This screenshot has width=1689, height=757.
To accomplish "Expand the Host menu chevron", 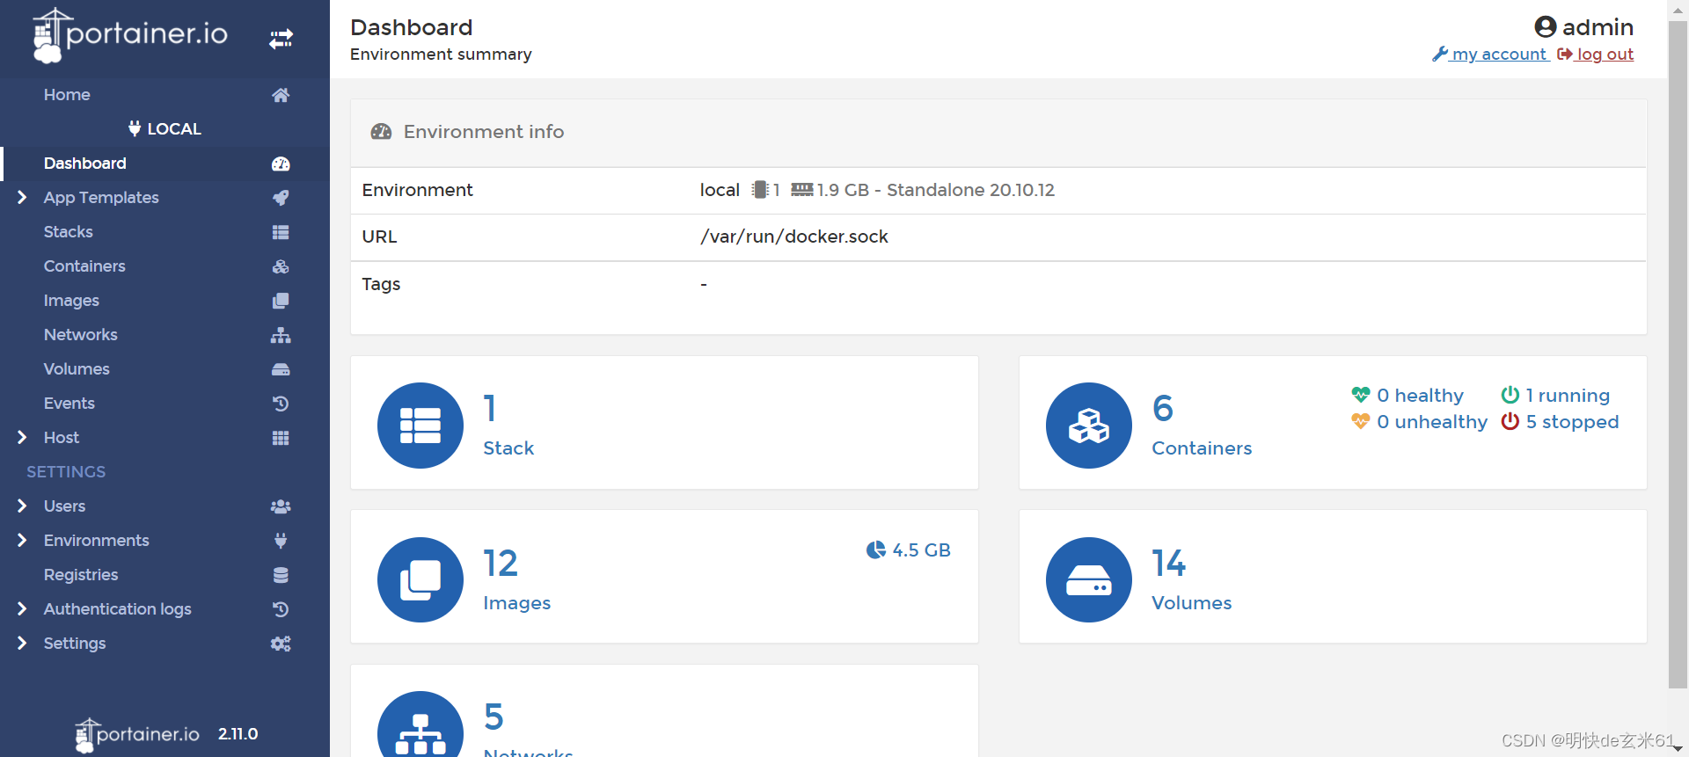I will click(x=22, y=438).
